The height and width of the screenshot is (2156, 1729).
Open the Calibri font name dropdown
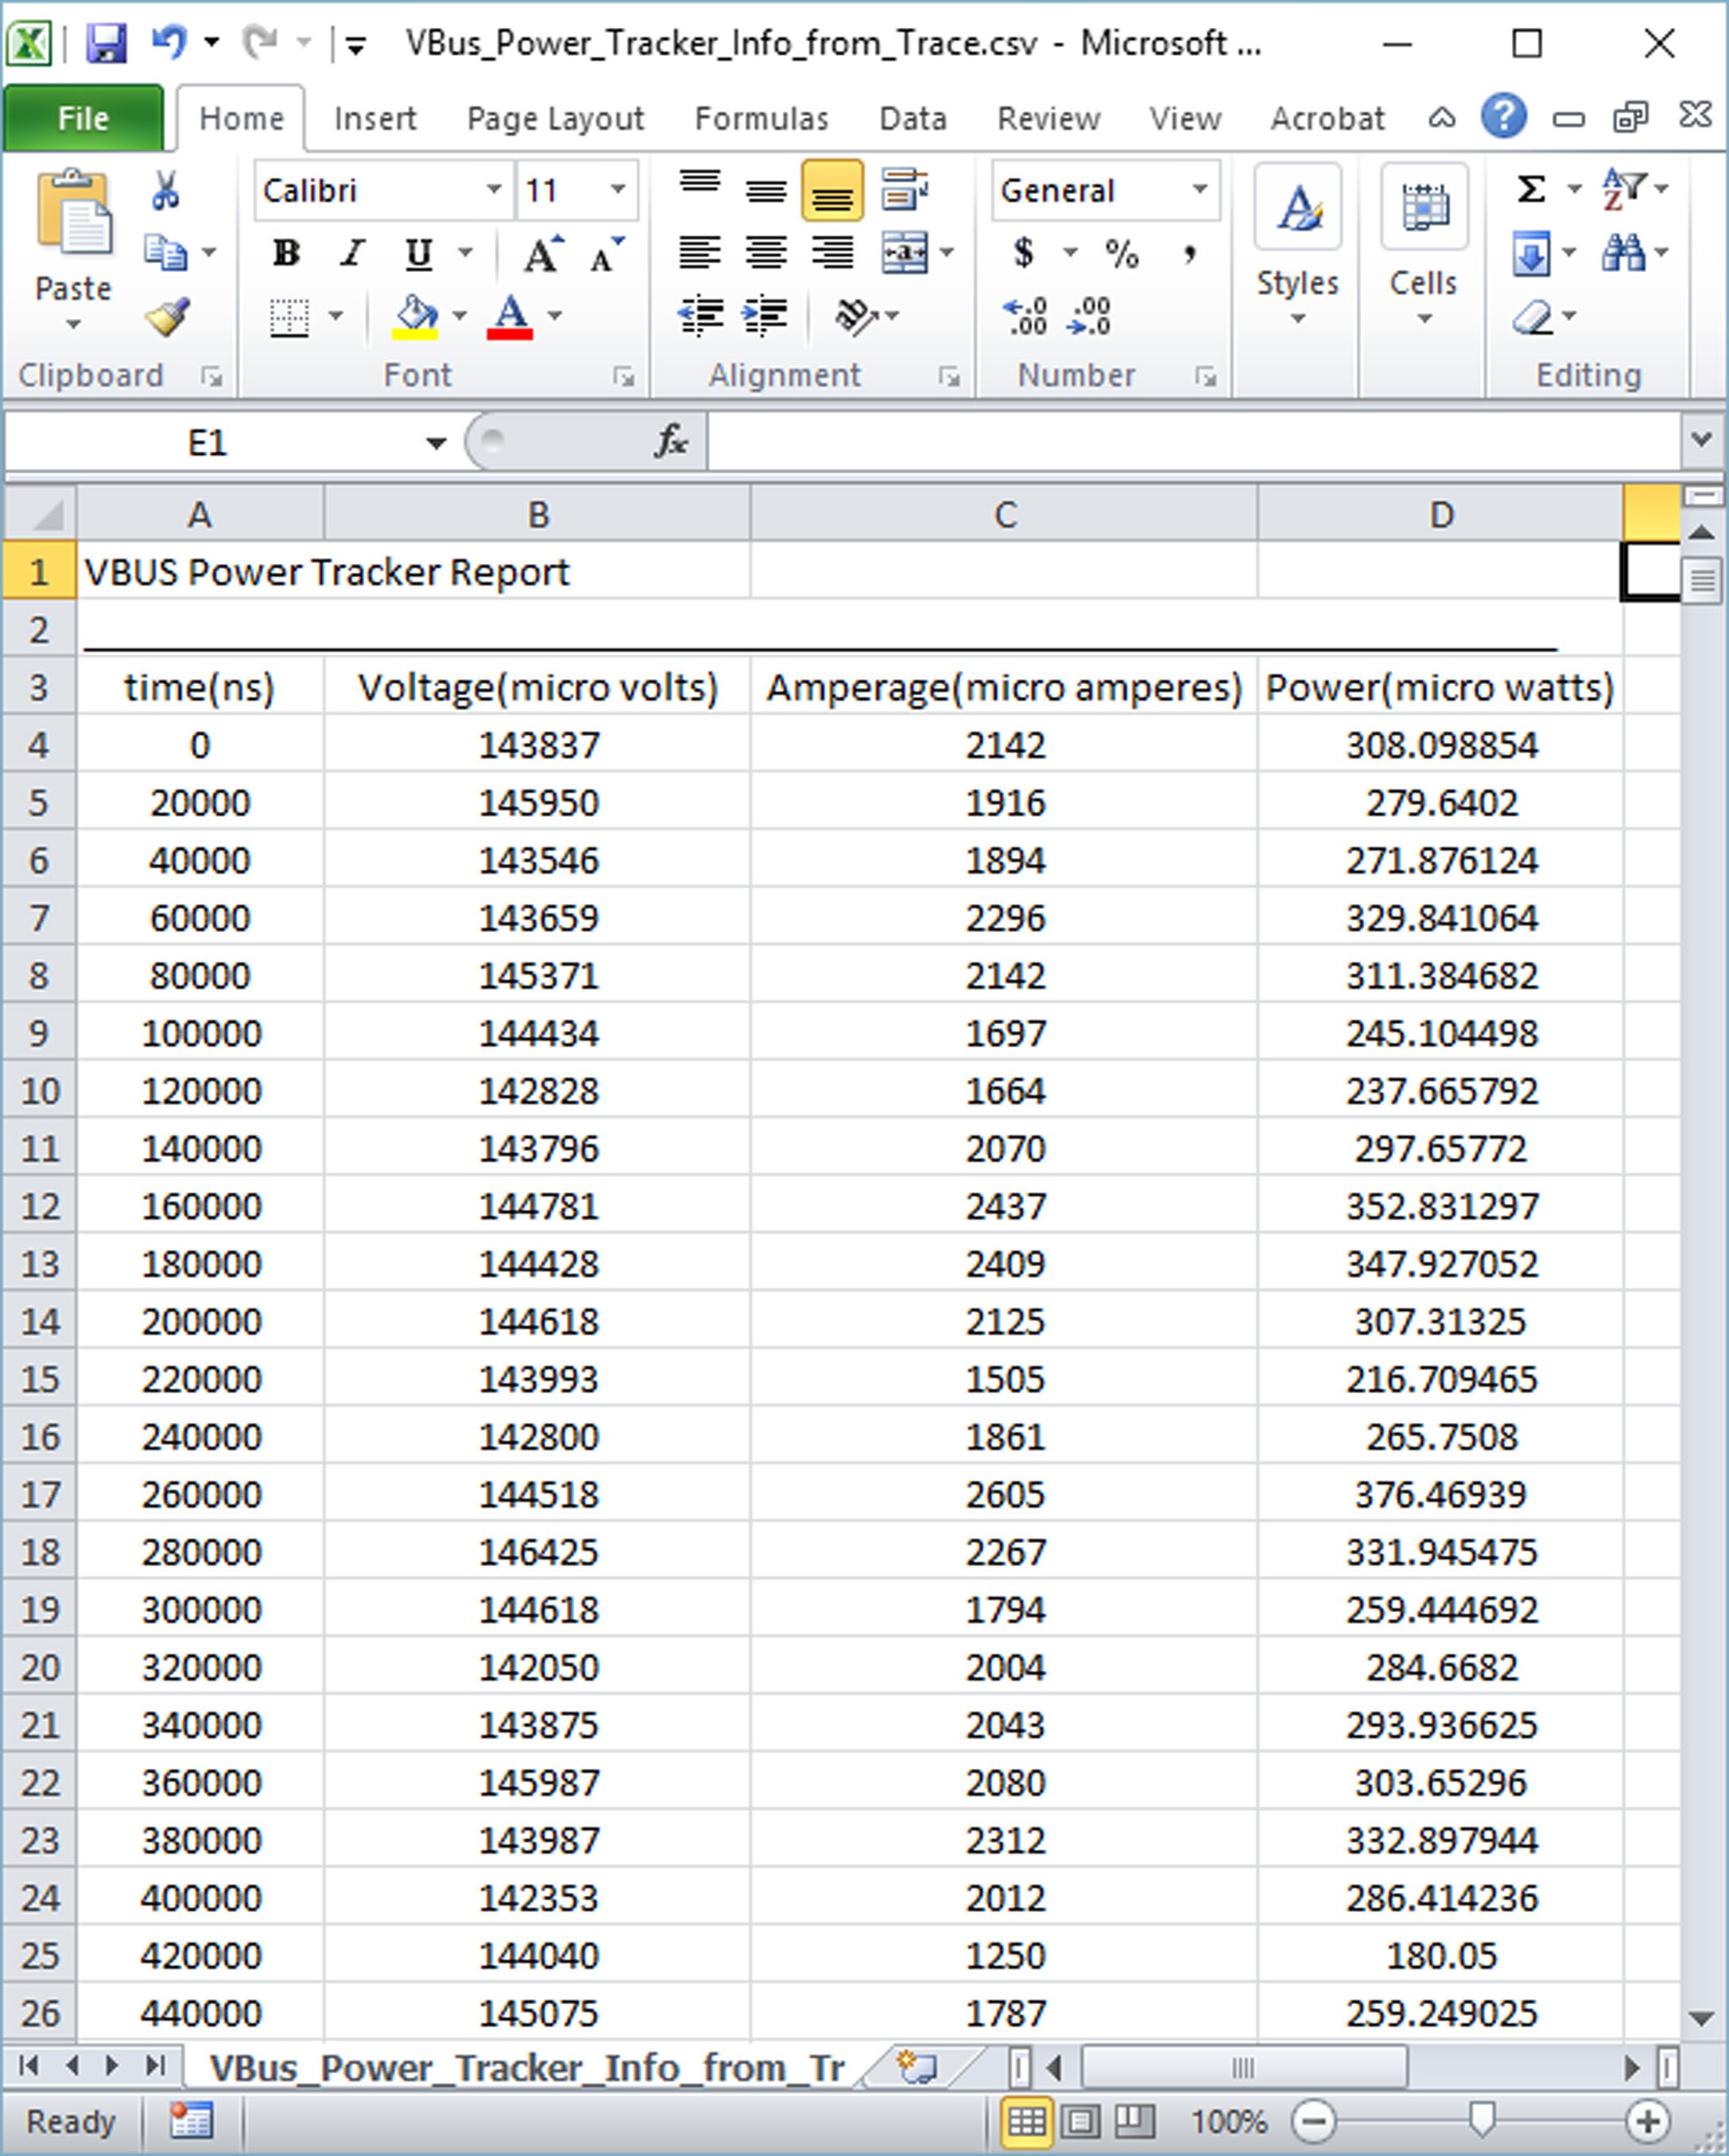pyautogui.click(x=494, y=189)
